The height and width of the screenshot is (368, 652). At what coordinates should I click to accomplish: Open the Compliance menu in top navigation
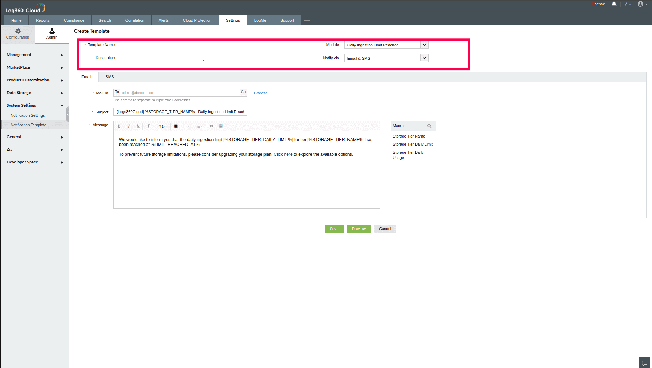74,20
